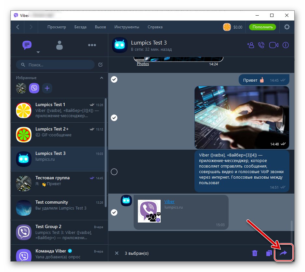Screen dimensions: 305x272
Task: Click the Viber title bar logo
Action: click(x=16, y=15)
